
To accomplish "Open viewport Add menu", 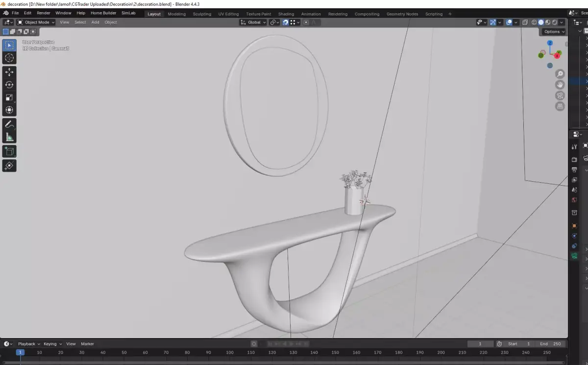I will click(x=95, y=22).
